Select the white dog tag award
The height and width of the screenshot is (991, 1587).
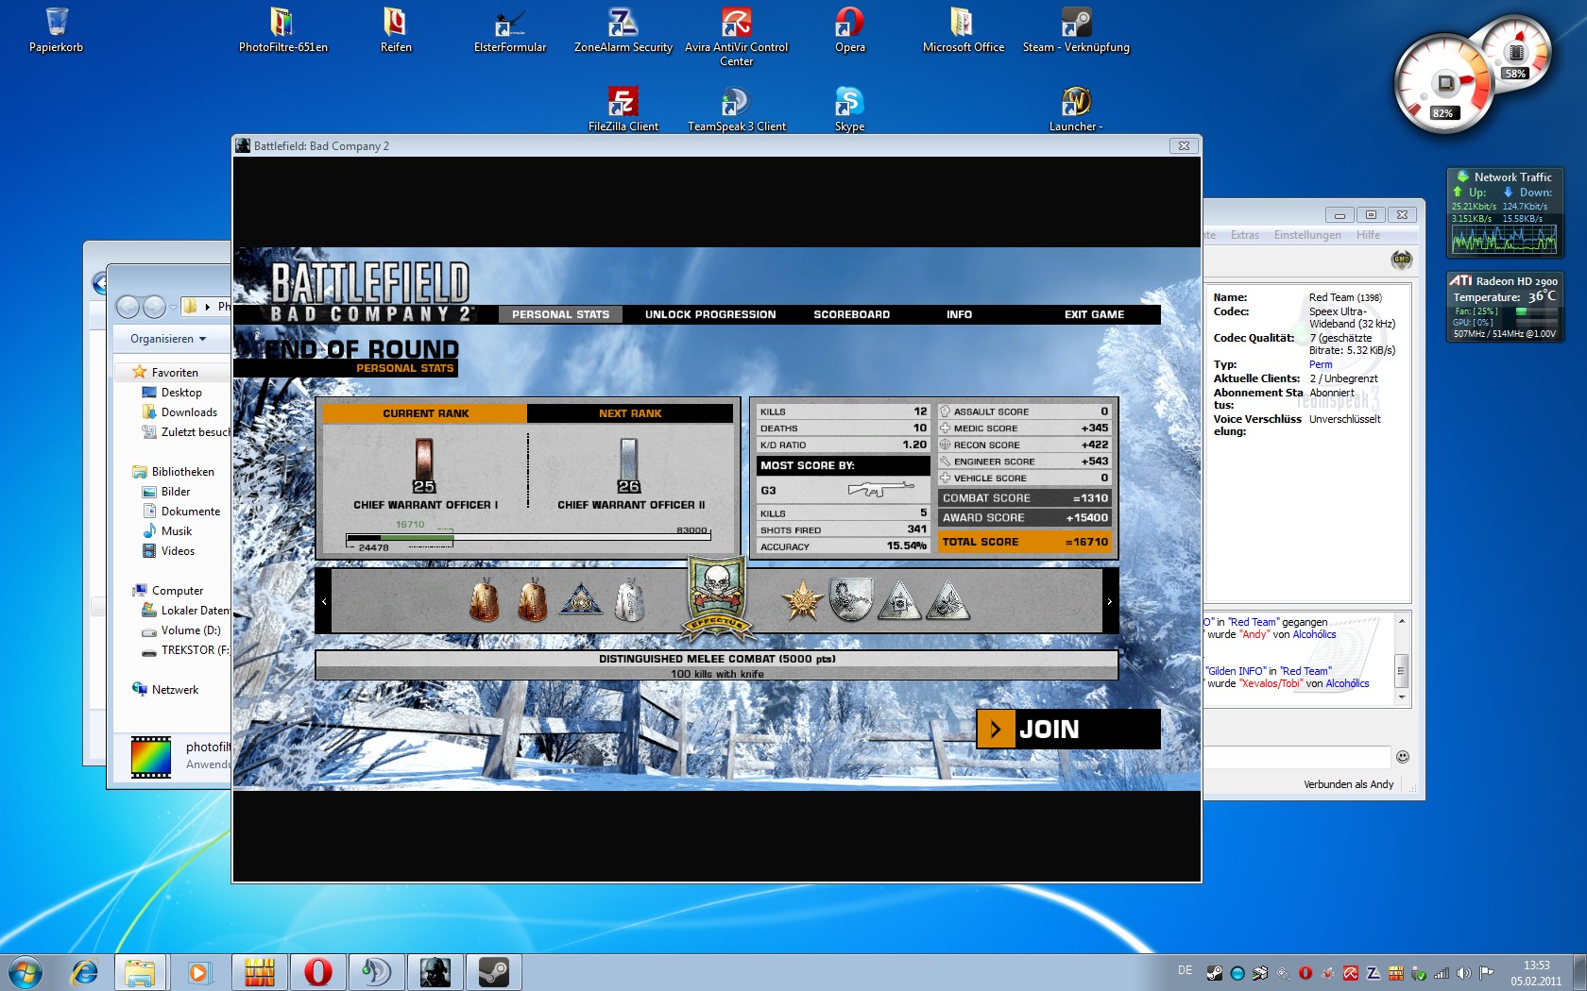pyautogui.click(x=629, y=600)
